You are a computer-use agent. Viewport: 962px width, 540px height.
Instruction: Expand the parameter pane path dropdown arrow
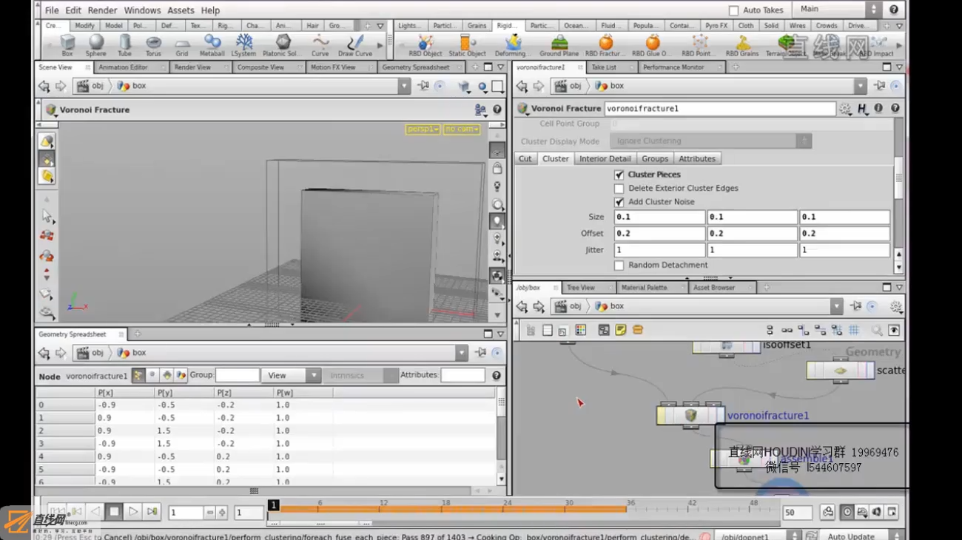[860, 86]
